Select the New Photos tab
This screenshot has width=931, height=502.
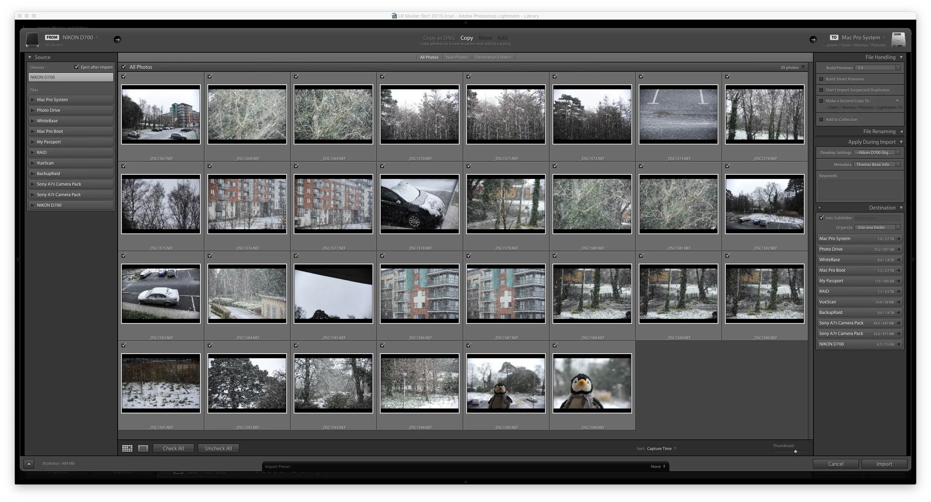click(x=457, y=57)
